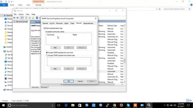This screenshot has width=193, height=108.
Task: Launch Microsoft Edge from the taskbar
Action: [66, 105]
